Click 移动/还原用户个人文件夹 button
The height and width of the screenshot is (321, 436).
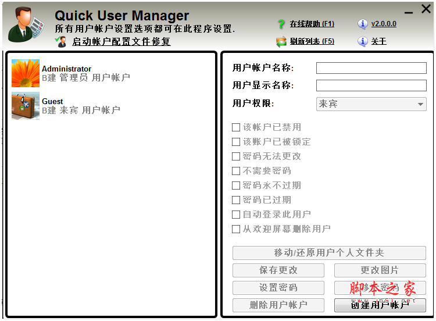329,253
